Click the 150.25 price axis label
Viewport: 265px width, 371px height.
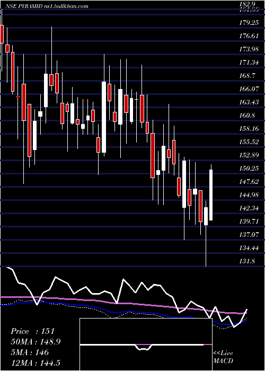pyautogui.click(x=249, y=169)
